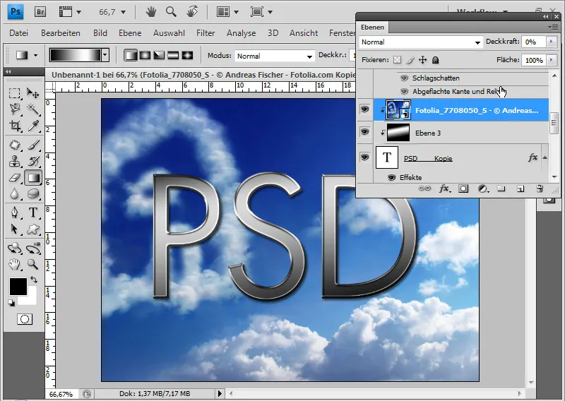Image resolution: width=565 pixels, height=401 pixels.
Task: Select the Move tool
Action: [x=32, y=93]
